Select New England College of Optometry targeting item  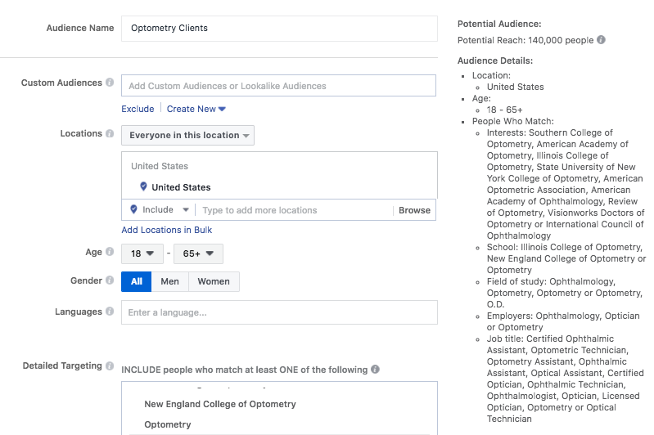pos(220,404)
